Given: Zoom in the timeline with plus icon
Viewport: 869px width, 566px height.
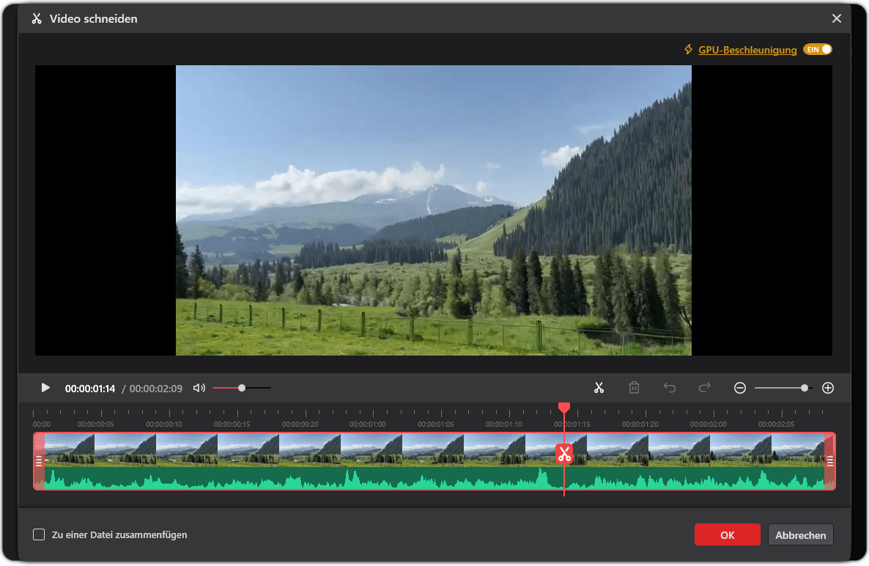Looking at the screenshot, I should [x=828, y=388].
